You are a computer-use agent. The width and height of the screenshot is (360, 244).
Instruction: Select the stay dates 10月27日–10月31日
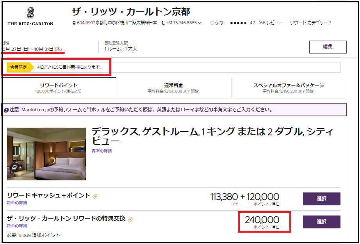[x=32, y=49]
